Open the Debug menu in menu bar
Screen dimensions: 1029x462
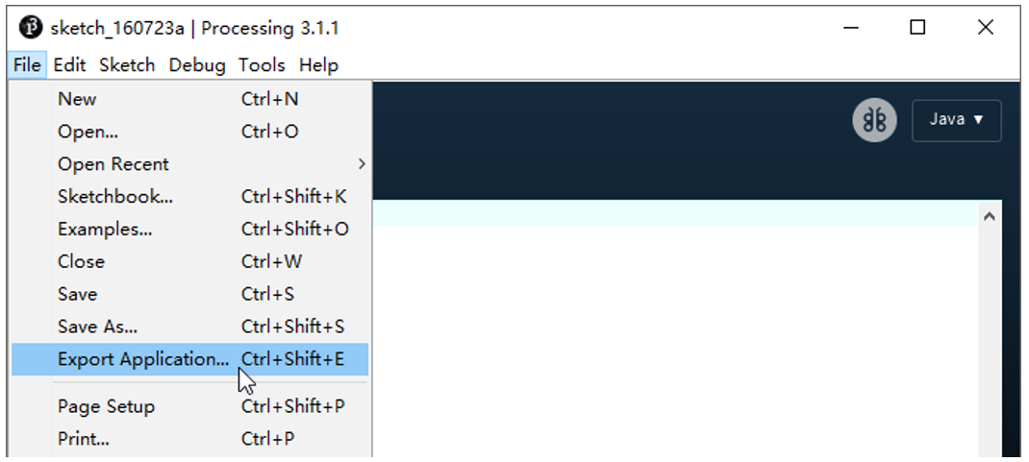[197, 65]
